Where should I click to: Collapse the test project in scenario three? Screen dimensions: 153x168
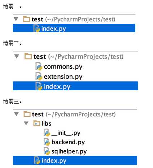[16, 114]
